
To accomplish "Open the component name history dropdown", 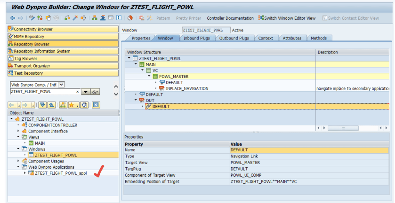I will pos(85,92).
